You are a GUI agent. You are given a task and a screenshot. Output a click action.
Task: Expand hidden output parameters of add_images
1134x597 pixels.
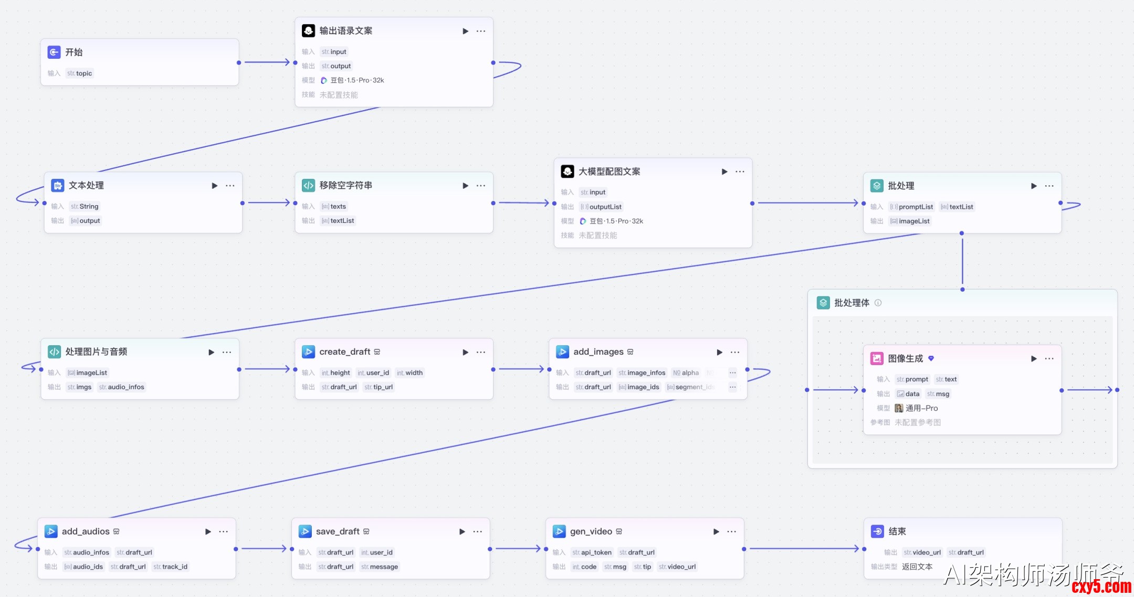[732, 387]
